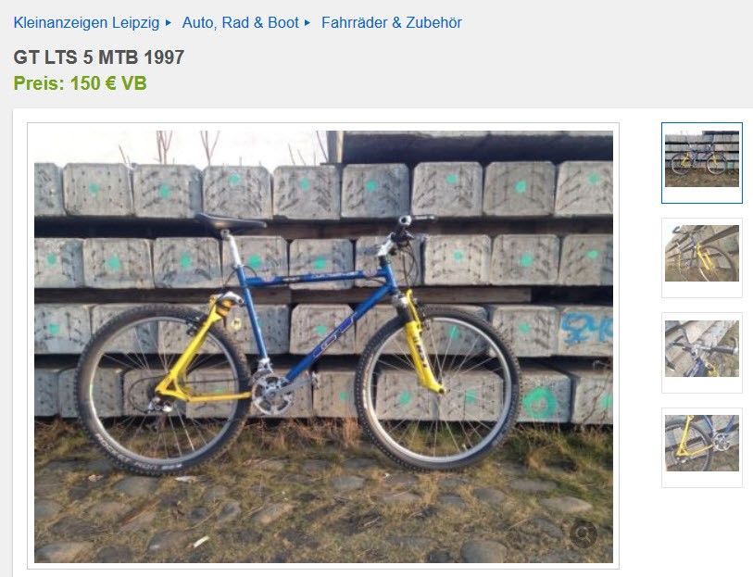Image resolution: width=753 pixels, height=577 pixels.
Task: Click the arrow after Auto, Rad & Boot breadcrumb
Action: coord(307,22)
